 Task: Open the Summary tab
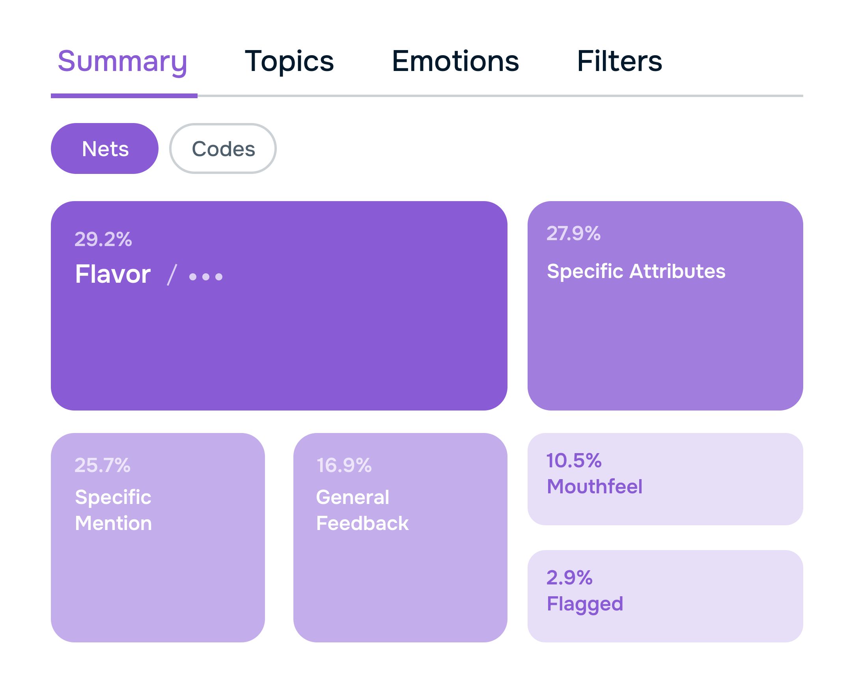click(122, 61)
